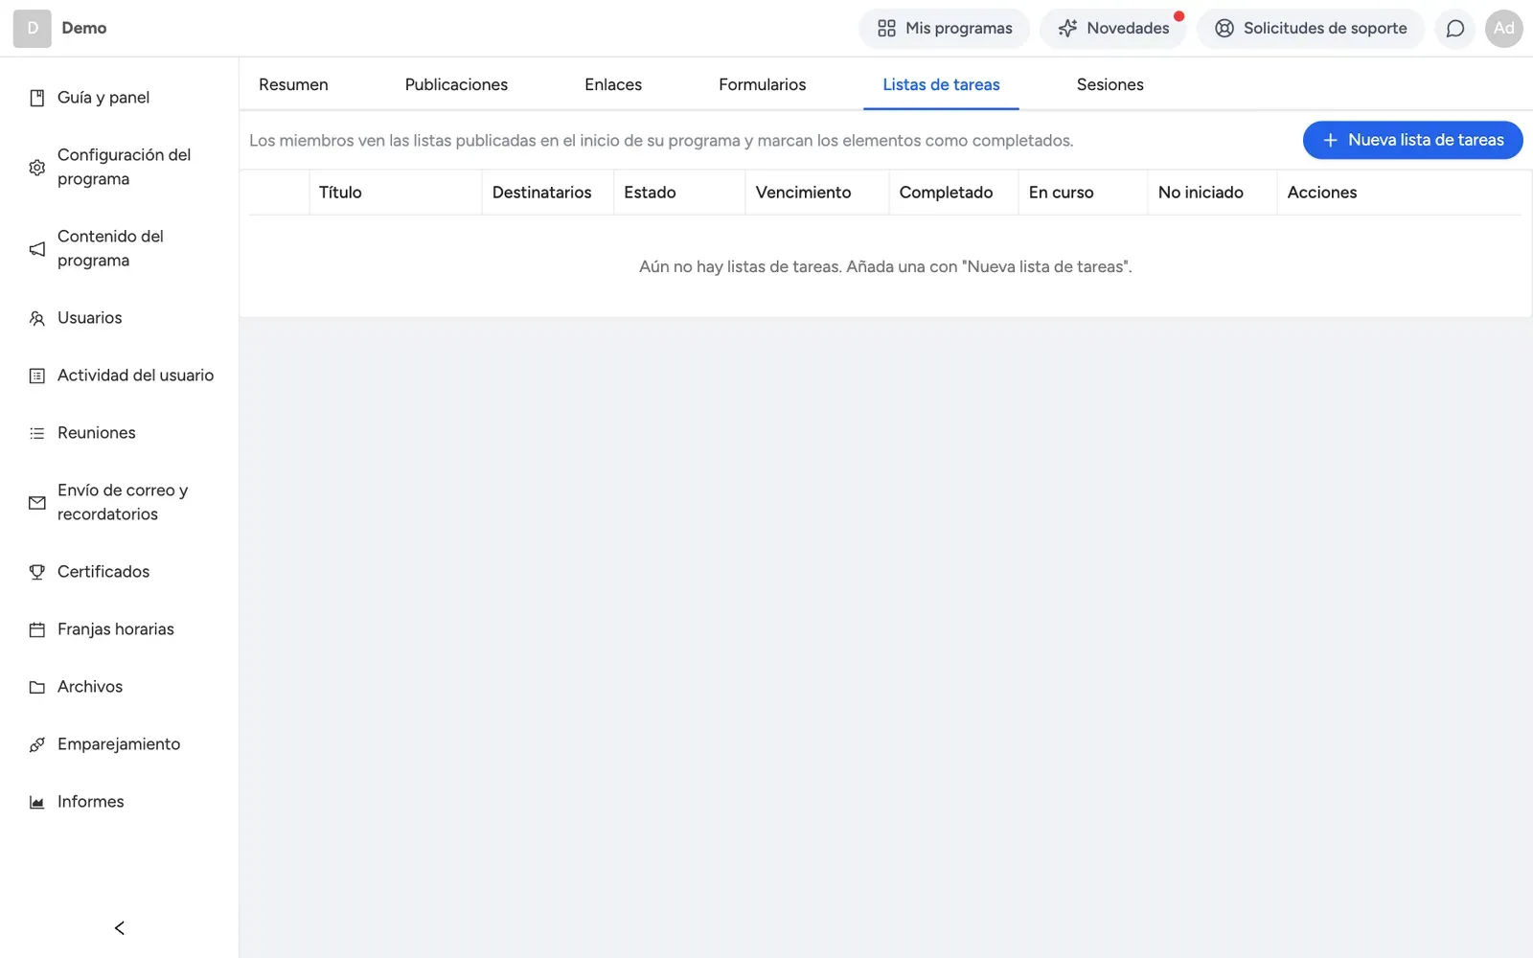Click the gear icon for Configuración del programa
1533x958 pixels.
tap(37, 168)
